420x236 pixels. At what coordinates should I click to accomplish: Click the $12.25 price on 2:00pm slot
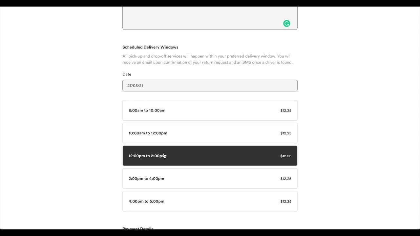(x=286, y=179)
